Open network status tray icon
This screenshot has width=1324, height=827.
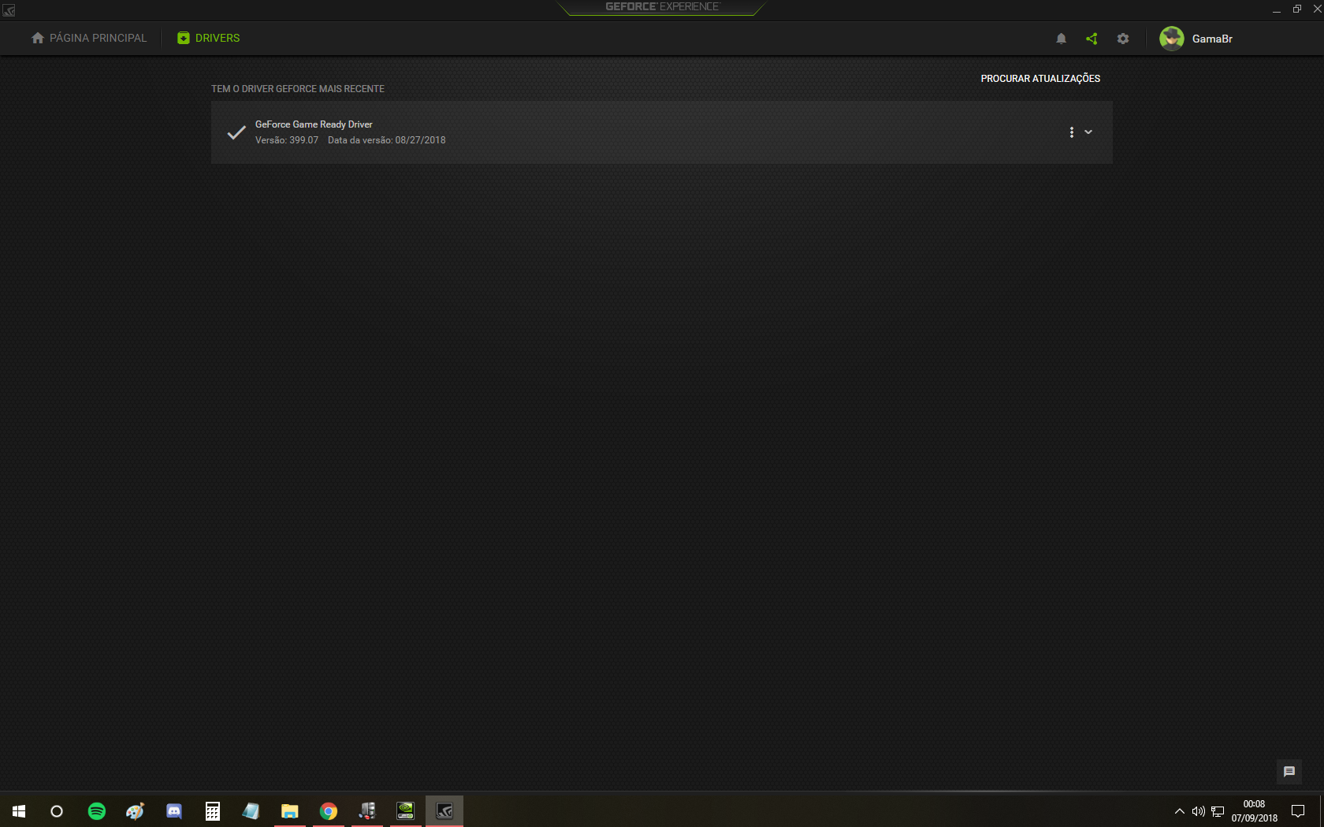[1218, 811]
